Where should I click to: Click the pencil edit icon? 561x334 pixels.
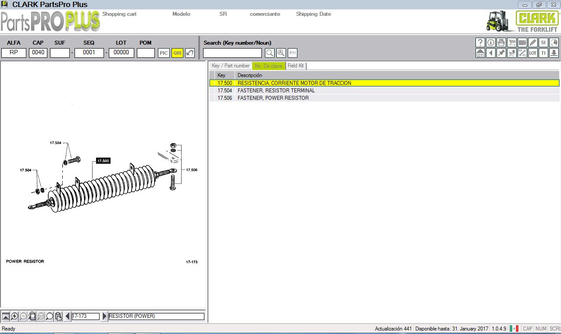tap(532, 42)
